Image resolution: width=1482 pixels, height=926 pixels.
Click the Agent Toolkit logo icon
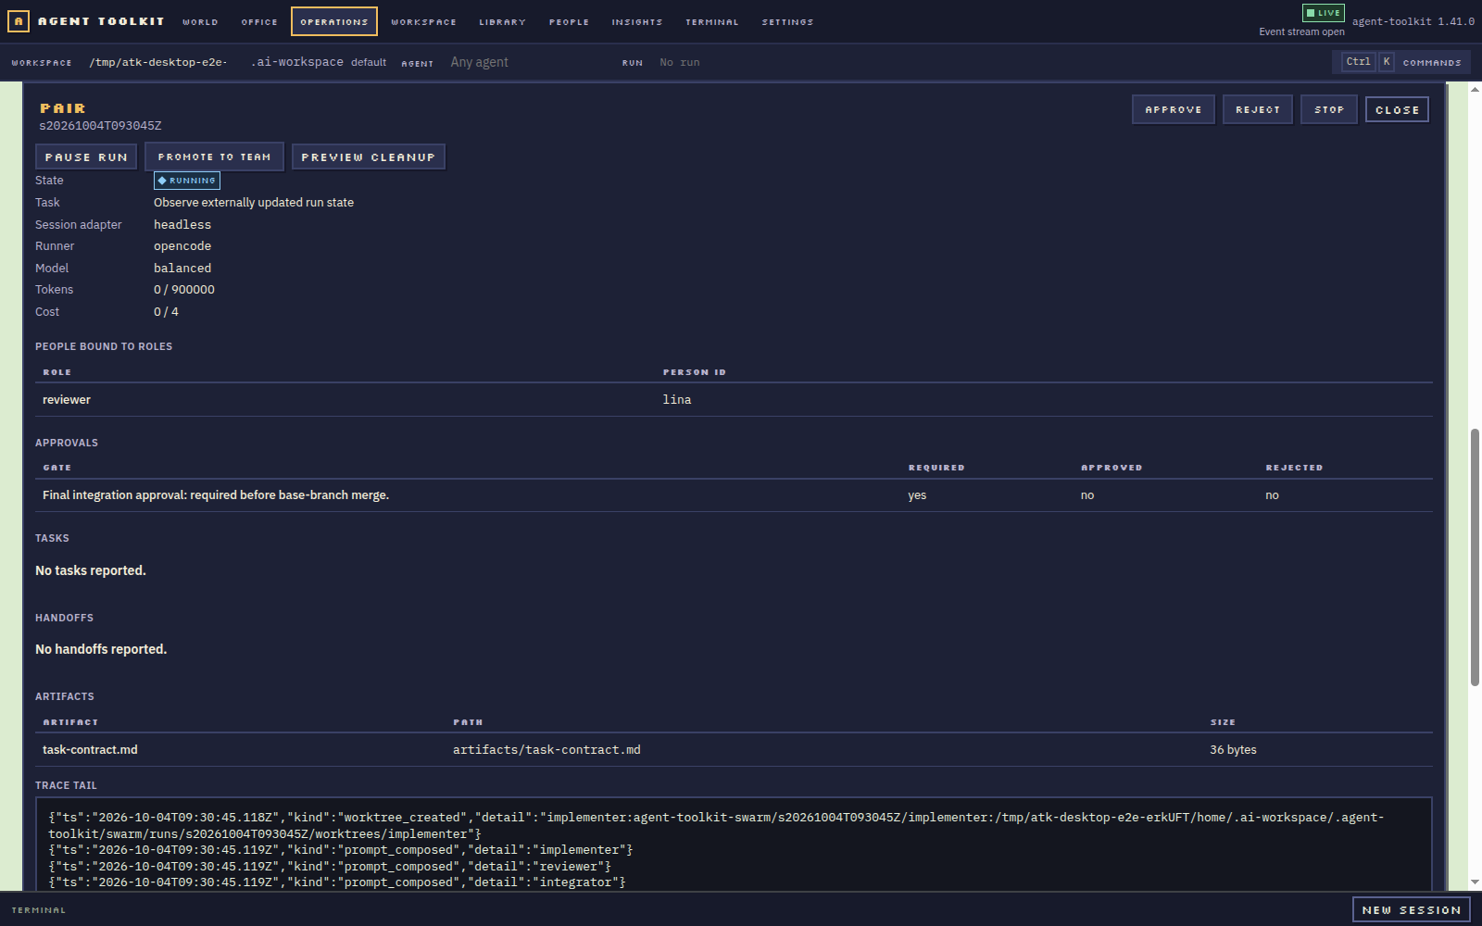click(x=19, y=21)
